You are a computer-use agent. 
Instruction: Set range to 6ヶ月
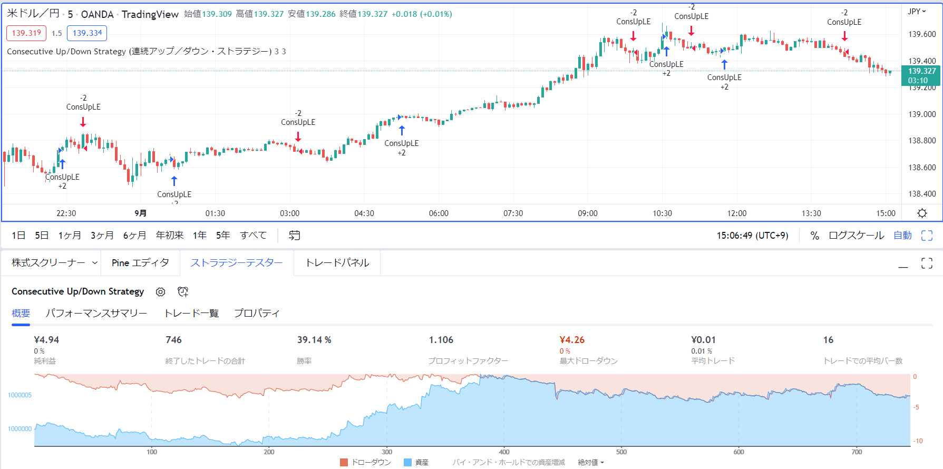(x=134, y=236)
